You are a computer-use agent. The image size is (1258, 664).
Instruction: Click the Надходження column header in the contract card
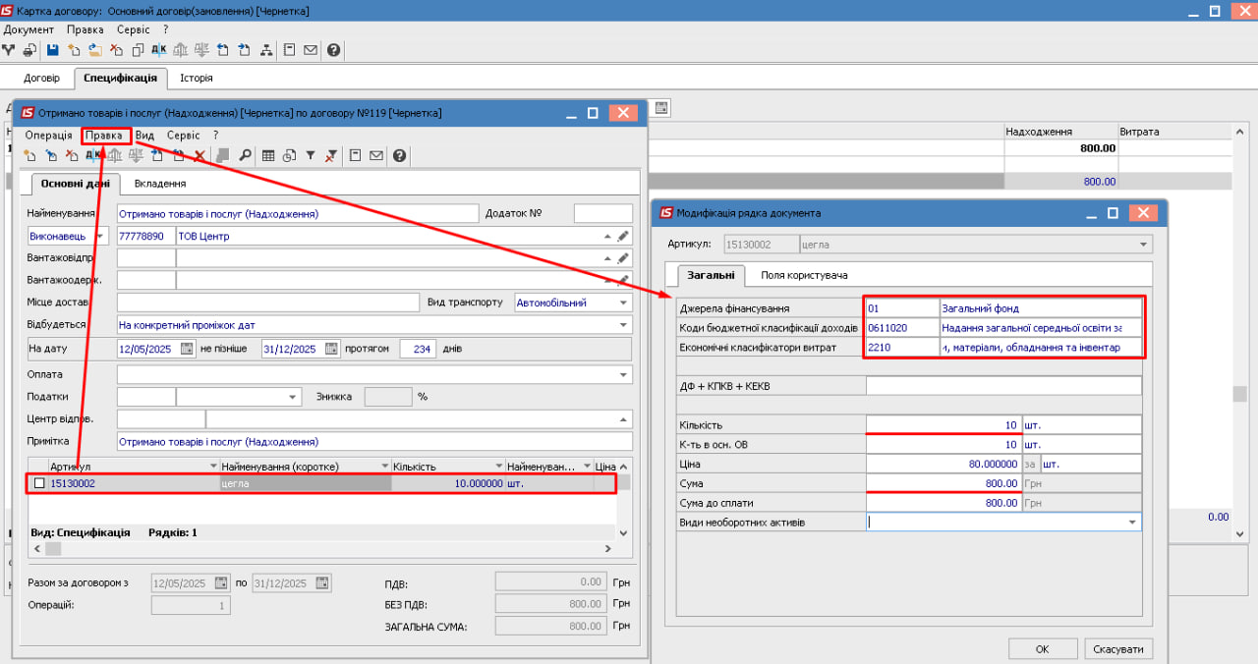point(1060,132)
